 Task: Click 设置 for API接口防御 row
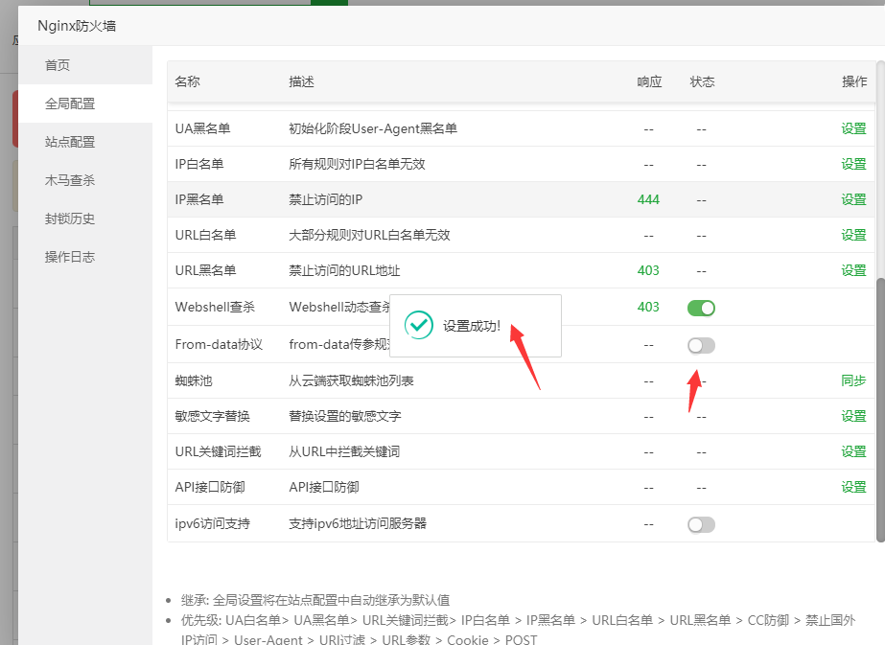853,488
